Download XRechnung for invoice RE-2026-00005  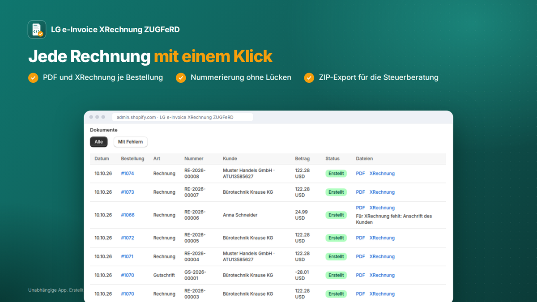tap(382, 238)
